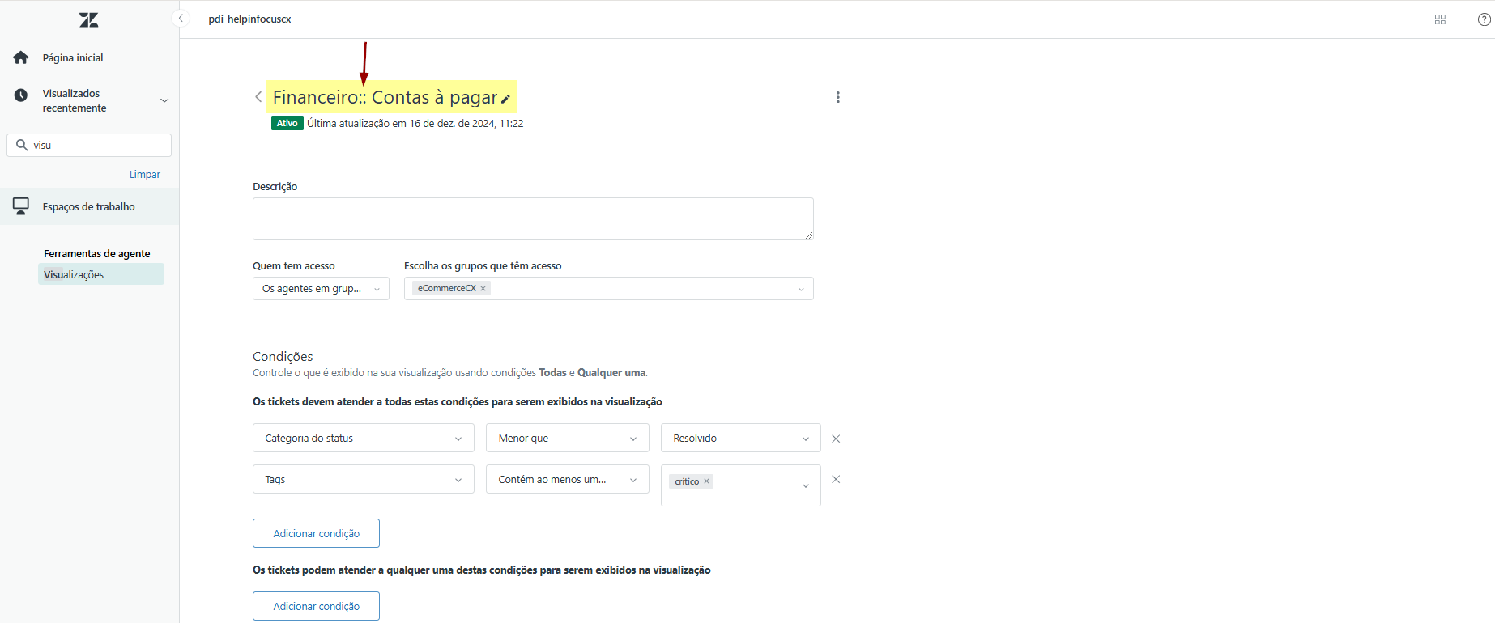
Task: Select Visualizações in the sidebar
Action: click(74, 275)
